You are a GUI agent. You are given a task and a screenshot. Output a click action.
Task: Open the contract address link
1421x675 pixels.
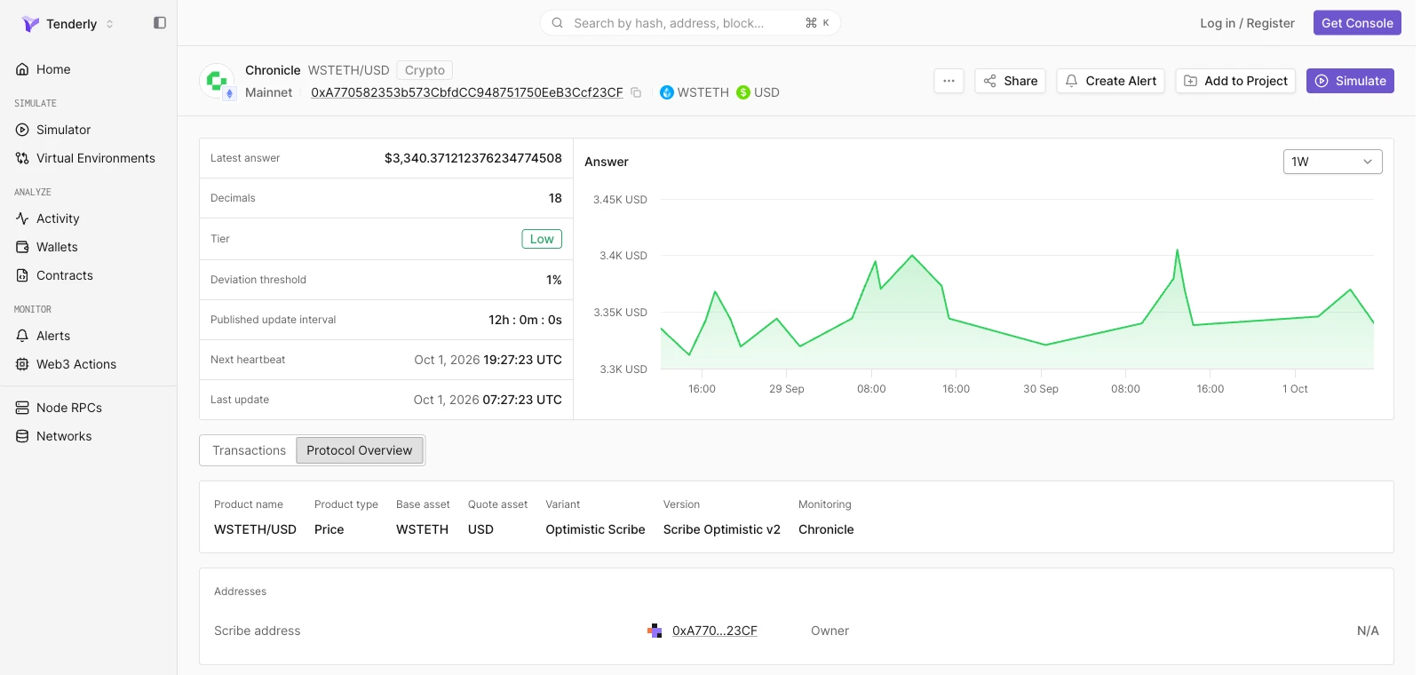click(x=467, y=92)
